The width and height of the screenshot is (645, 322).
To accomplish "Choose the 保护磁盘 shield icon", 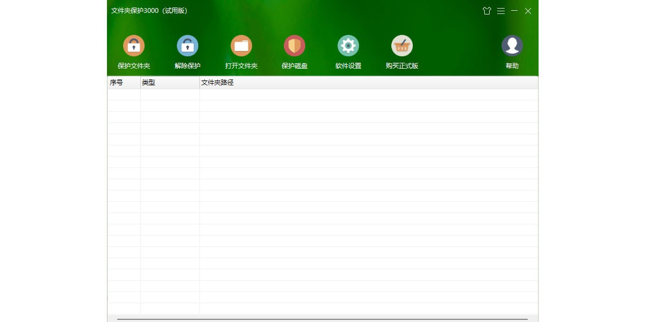I will [295, 46].
